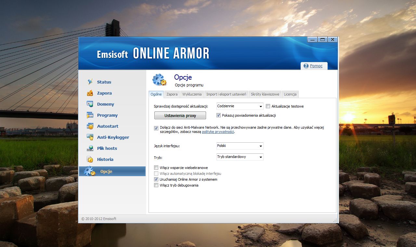Switch to the Ogólne tab

pyautogui.click(x=156, y=94)
